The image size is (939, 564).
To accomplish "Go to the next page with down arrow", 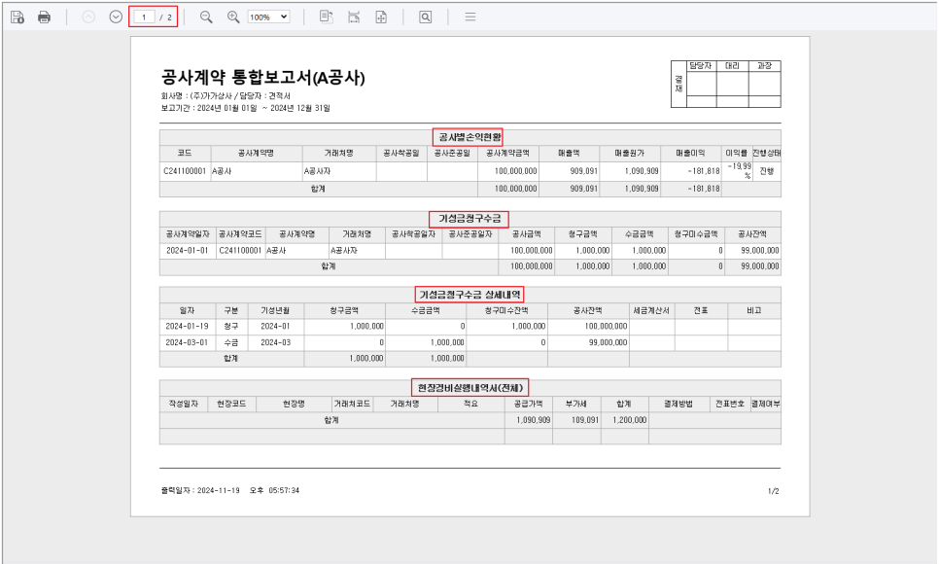I will coord(117,17).
